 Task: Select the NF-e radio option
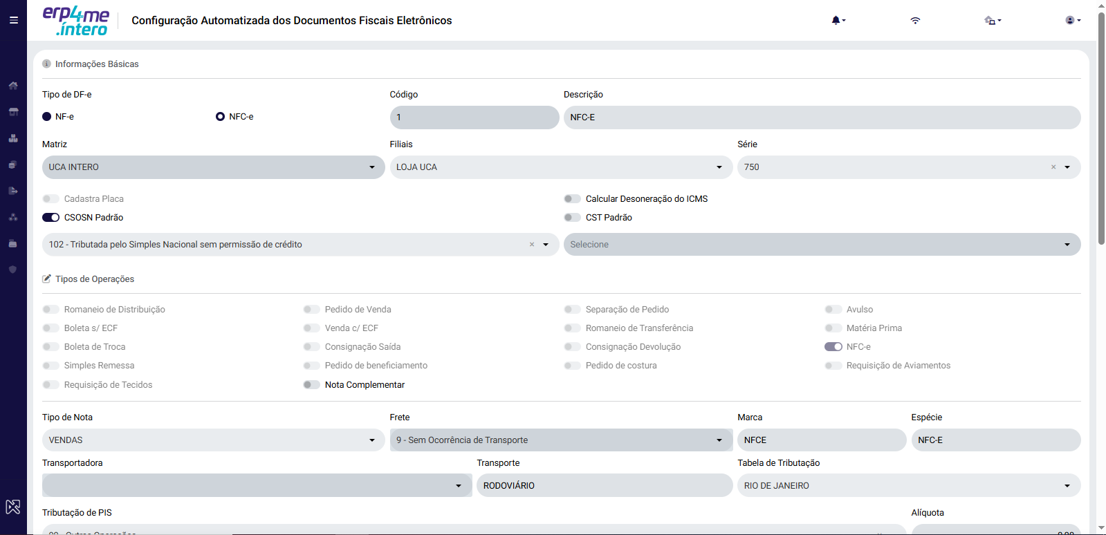click(47, 117)
